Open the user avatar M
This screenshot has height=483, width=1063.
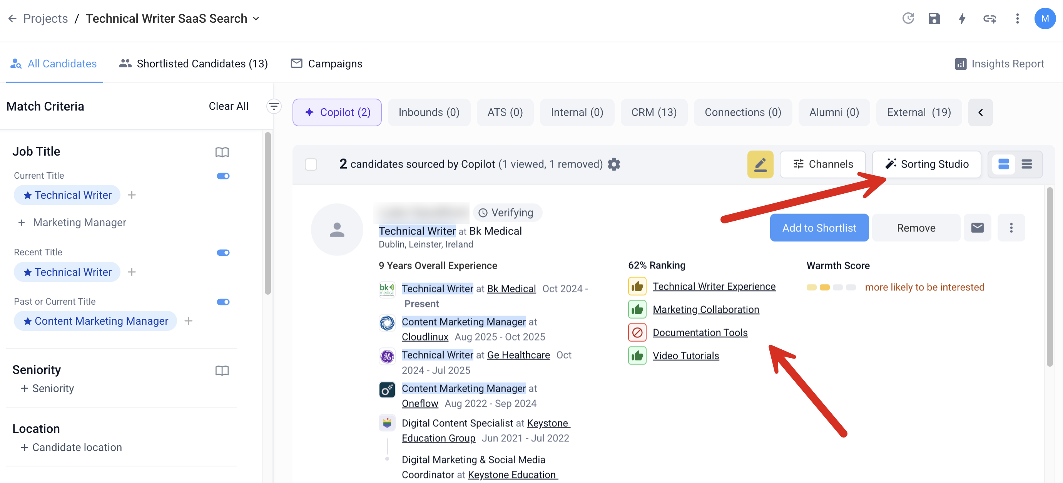coord(1045,18)
